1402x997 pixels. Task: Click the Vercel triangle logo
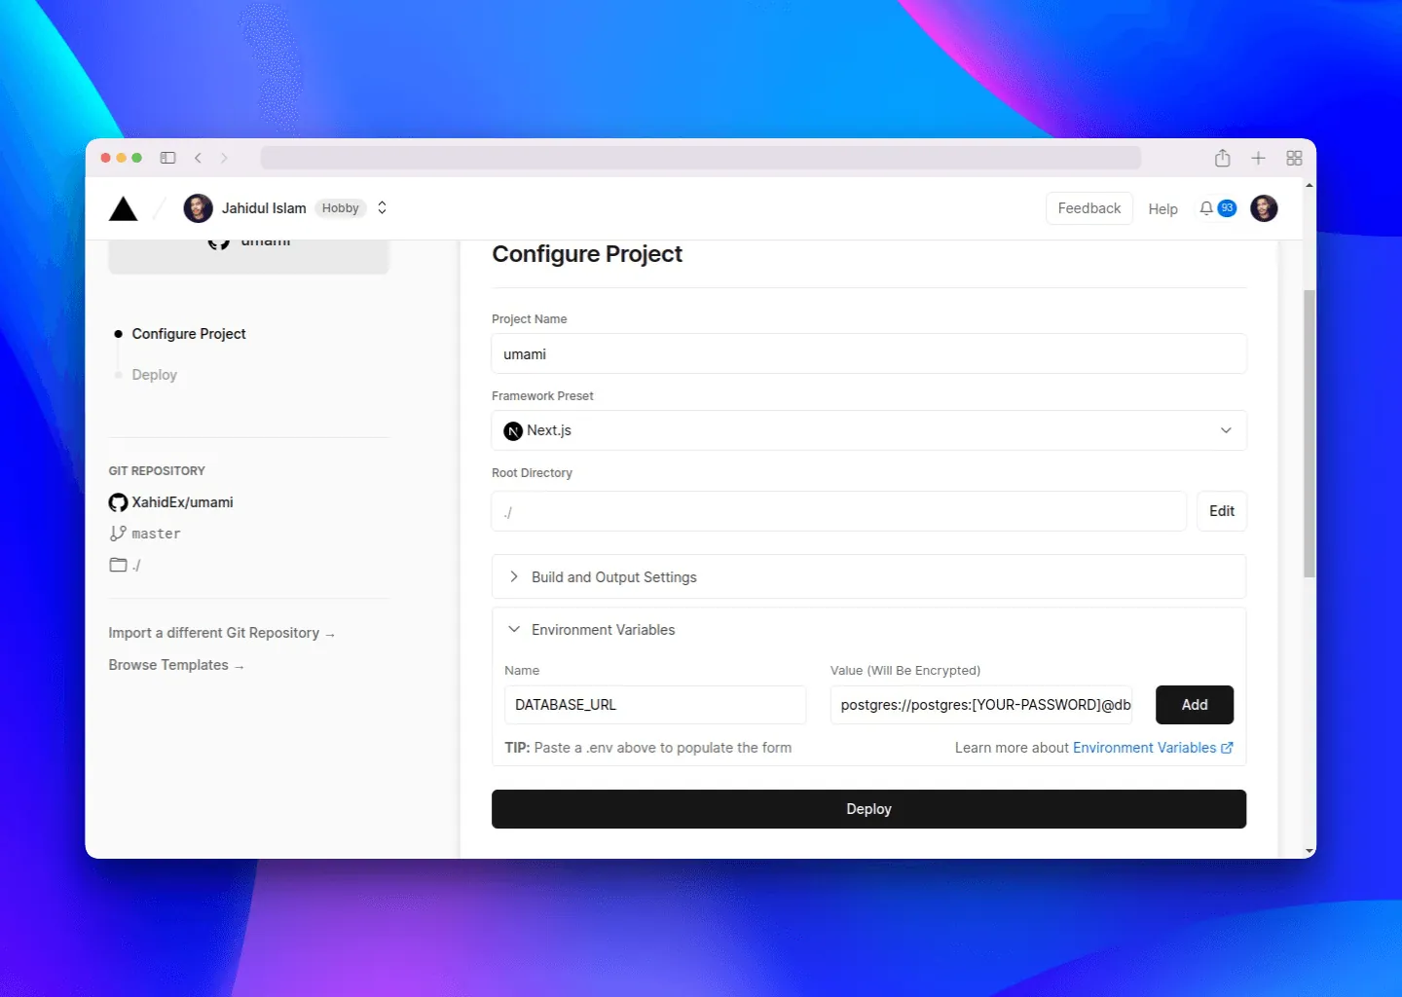click(x=124, y=208)
